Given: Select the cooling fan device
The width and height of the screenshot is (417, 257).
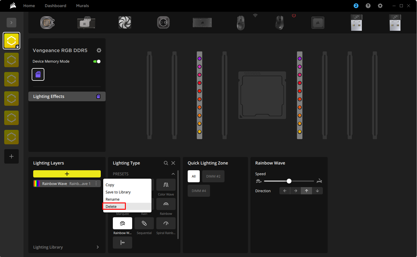Looking at the screenshot, I should (x=125, y=23).
